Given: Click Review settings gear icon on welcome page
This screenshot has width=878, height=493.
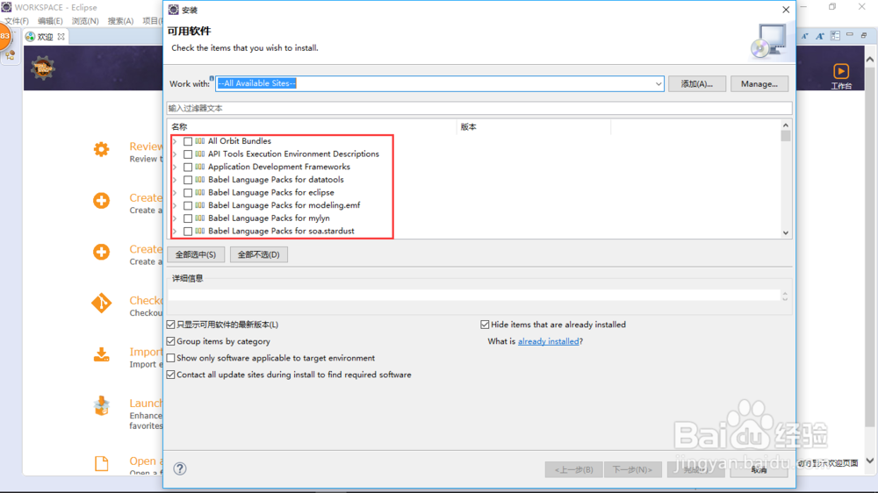Looking at the screenshot, I should [x=101, y=149].
